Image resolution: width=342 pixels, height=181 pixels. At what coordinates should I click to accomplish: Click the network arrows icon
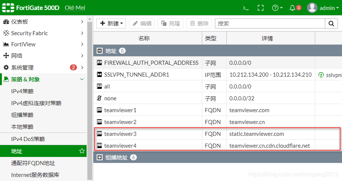(6, 56)
